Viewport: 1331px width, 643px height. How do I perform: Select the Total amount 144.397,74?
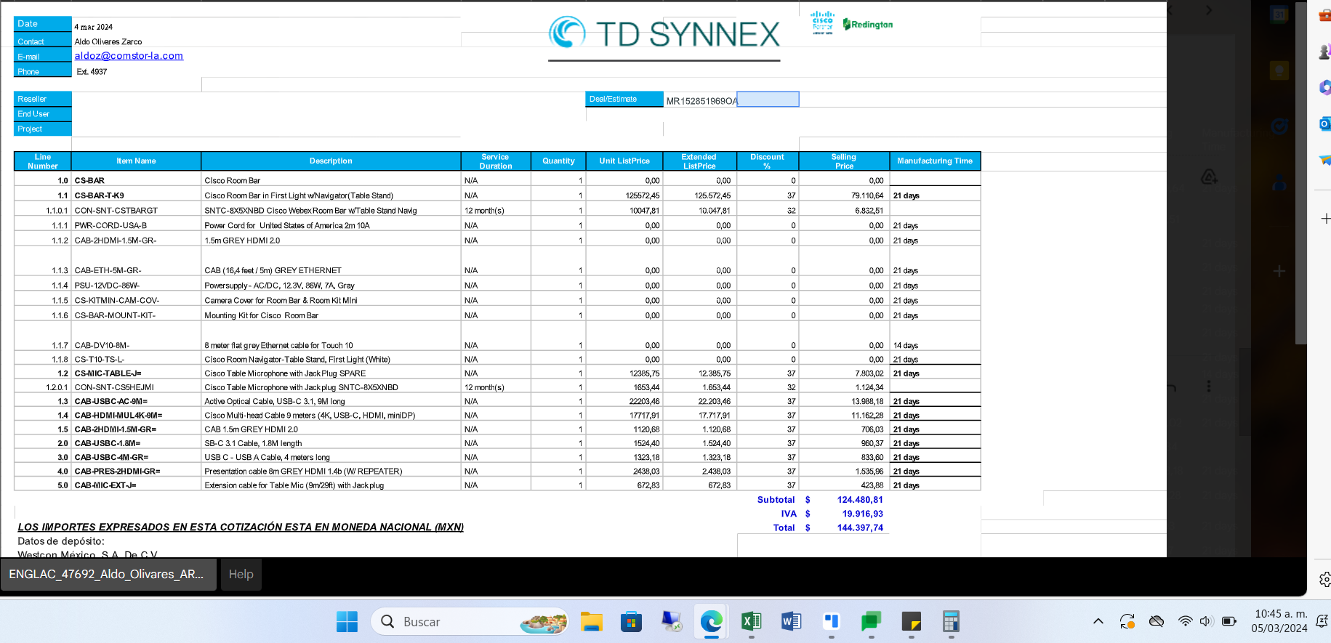tap(860, 528)
